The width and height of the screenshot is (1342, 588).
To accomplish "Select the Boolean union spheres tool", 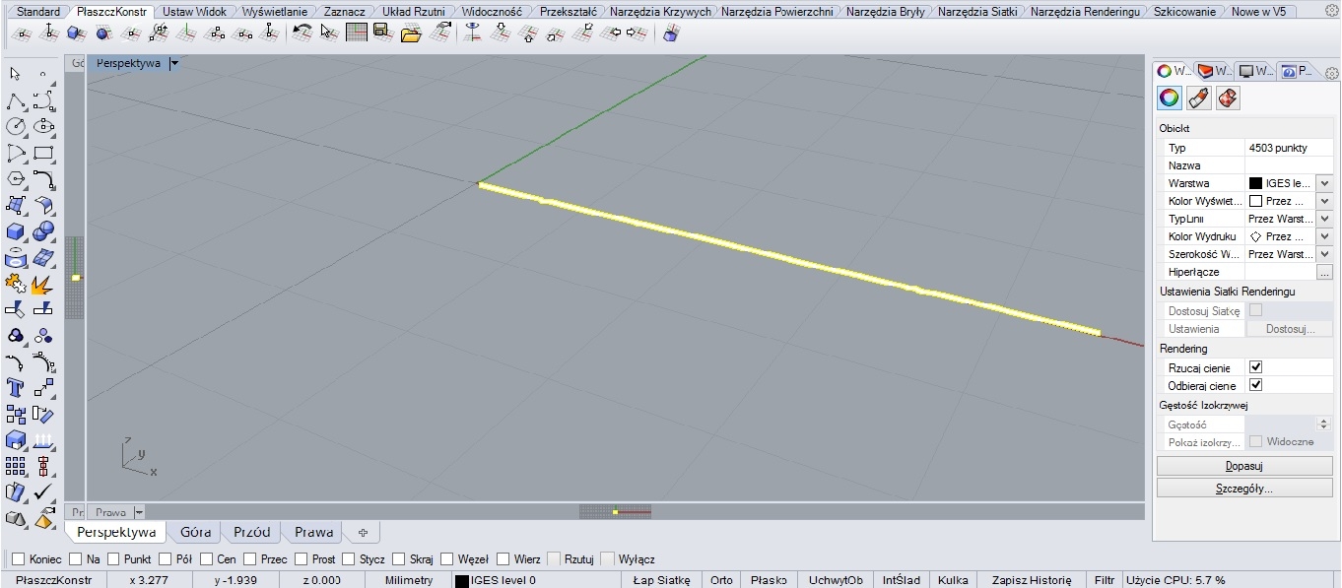I will pyautogui.click(x=43, y=231).
